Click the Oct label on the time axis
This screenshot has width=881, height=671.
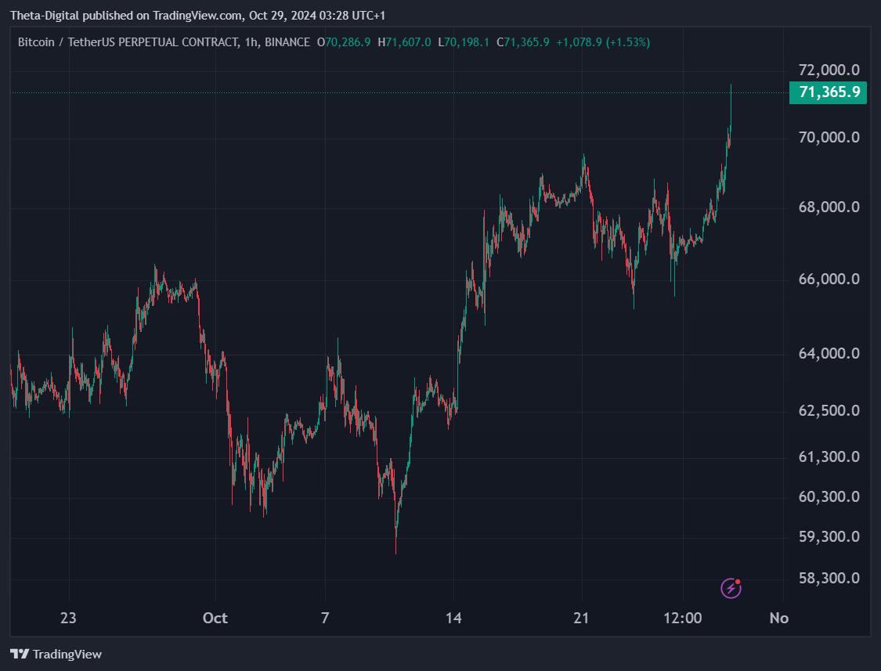point(215,619)
